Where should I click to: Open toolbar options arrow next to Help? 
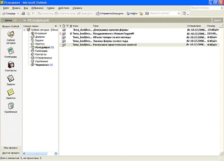click(188, 14)
